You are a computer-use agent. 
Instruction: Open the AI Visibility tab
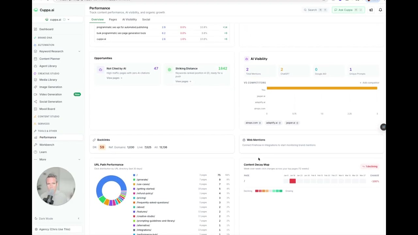(130, 20)
